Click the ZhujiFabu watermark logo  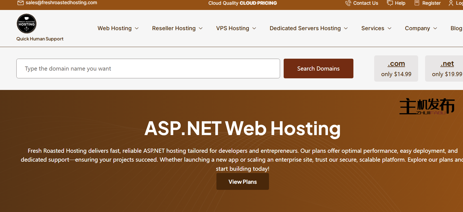[426, 106]
